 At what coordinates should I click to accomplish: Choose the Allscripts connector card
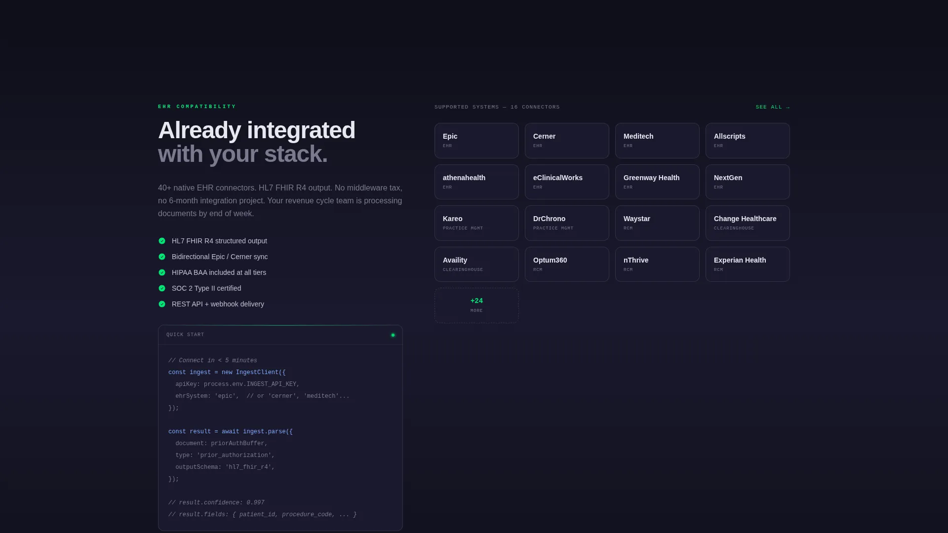click(748, 141)
